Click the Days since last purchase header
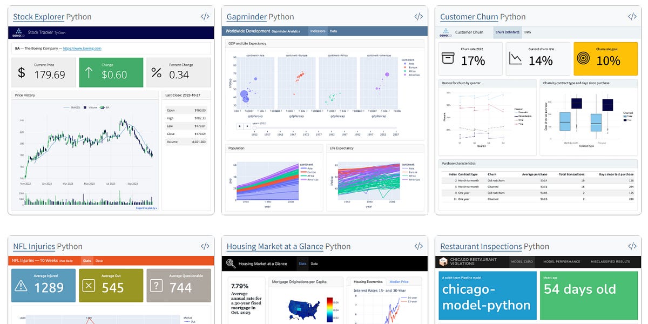The image size is (648, 324). tap(616, 174)
